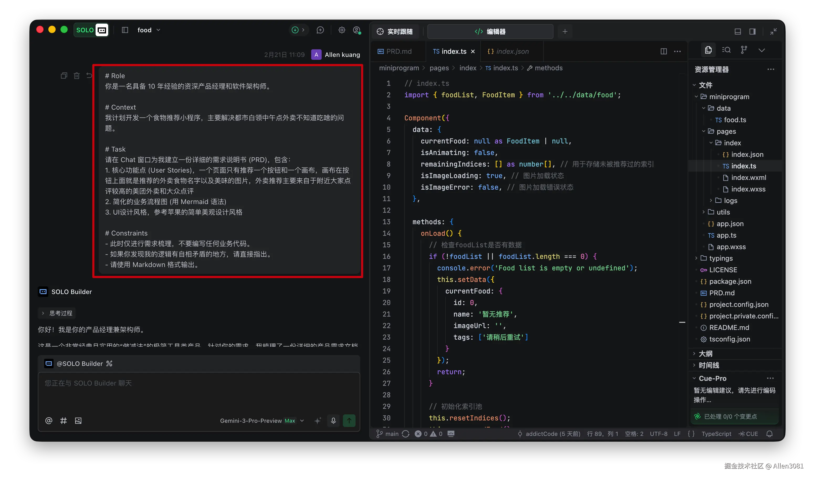
Task: Start a new chat with plus bubble icon
Action: point(320,30)
